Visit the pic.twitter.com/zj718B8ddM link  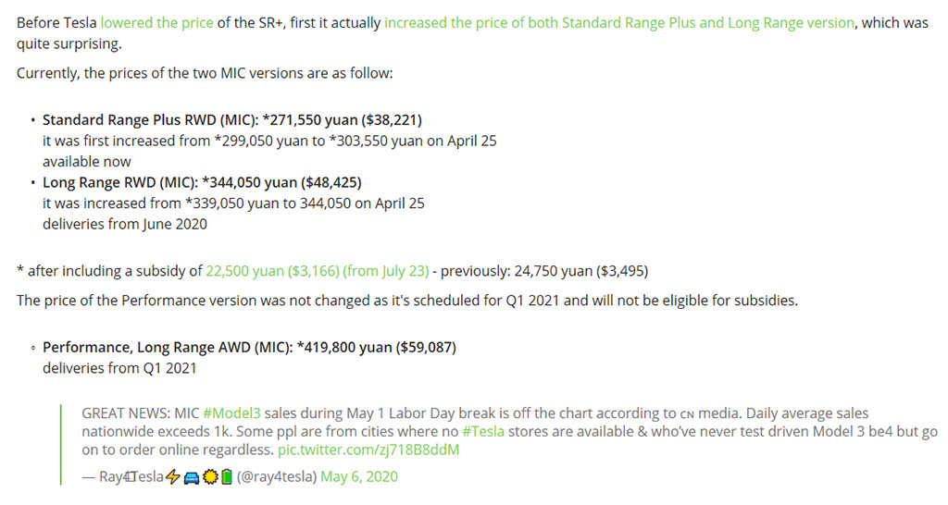click(368, 450)
